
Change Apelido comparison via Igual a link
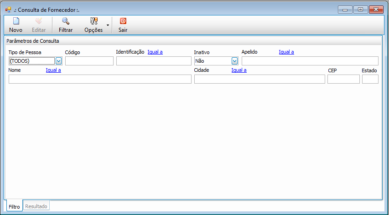[286, 52]
